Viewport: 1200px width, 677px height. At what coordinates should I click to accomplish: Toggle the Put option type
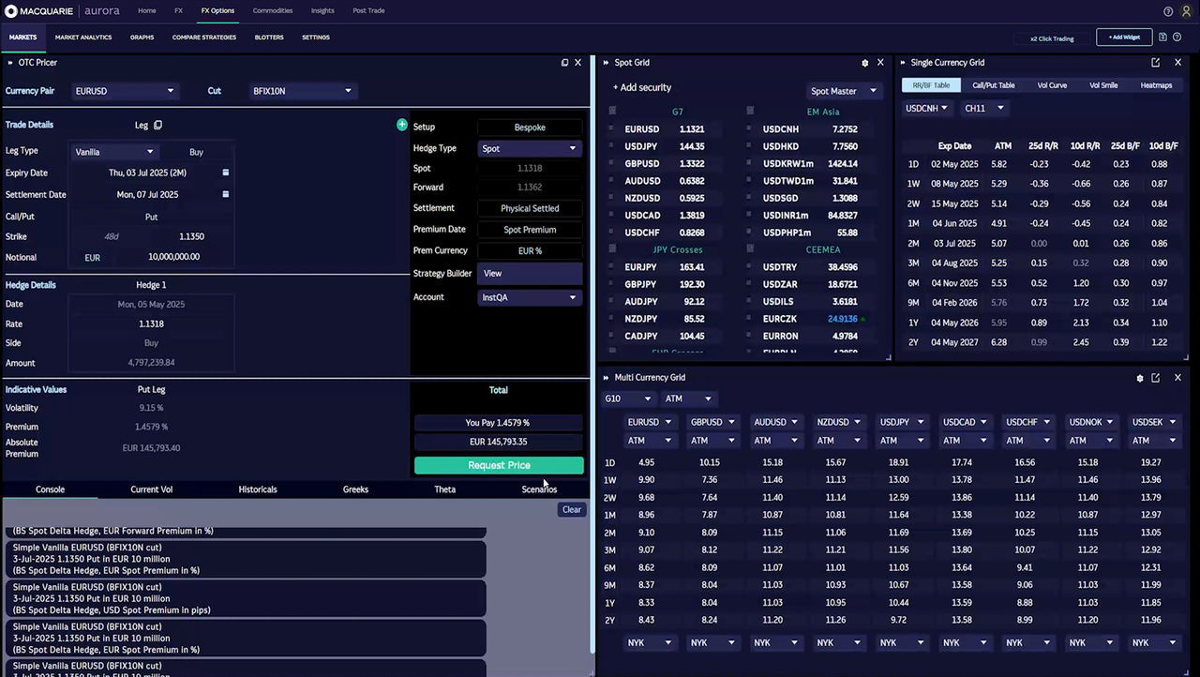151,217
